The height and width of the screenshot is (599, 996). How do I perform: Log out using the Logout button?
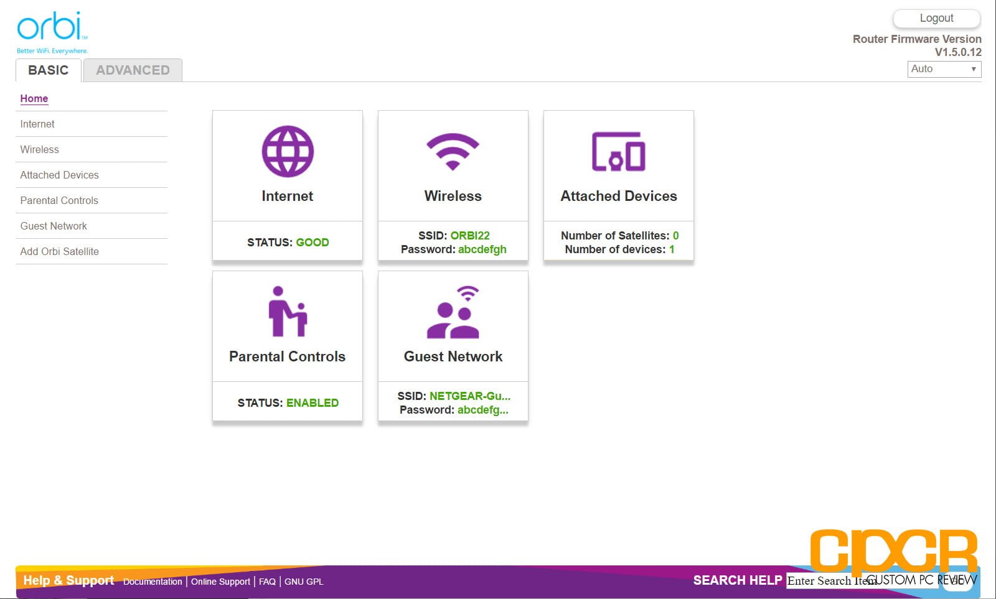coord(936,18)
